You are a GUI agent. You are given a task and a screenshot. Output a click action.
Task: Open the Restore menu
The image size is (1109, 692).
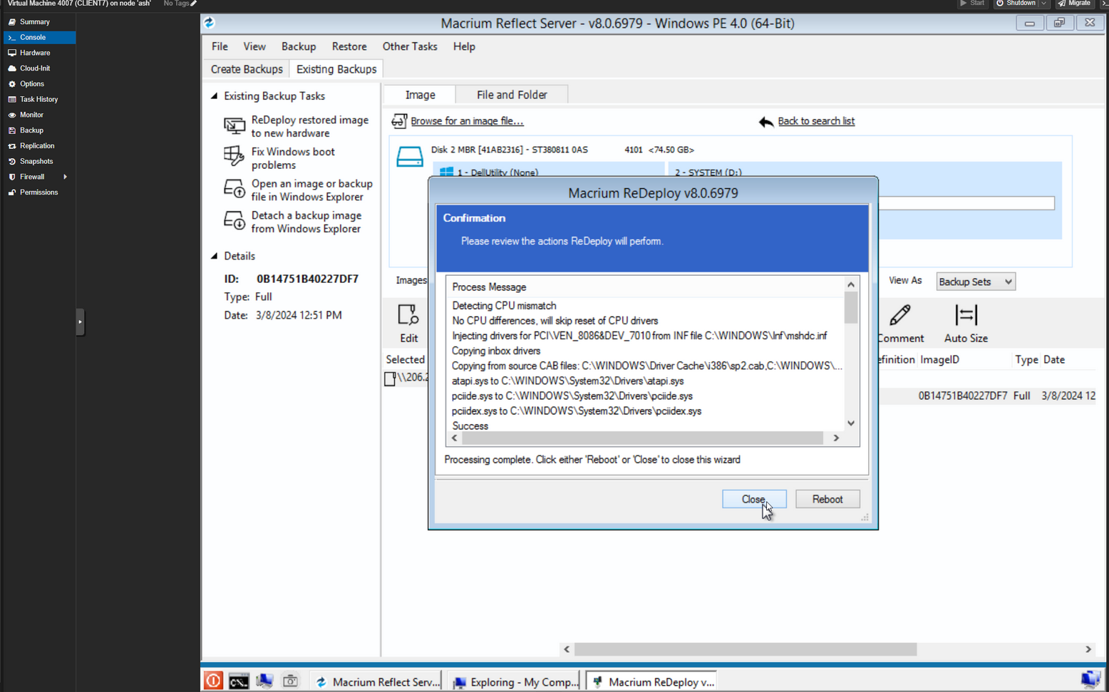click(349, 46)
